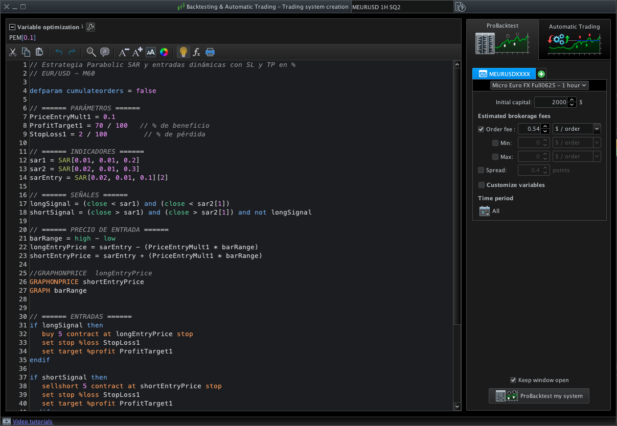
Task: Collapse the Variable optimization section
Action: [x=12, y=27]
